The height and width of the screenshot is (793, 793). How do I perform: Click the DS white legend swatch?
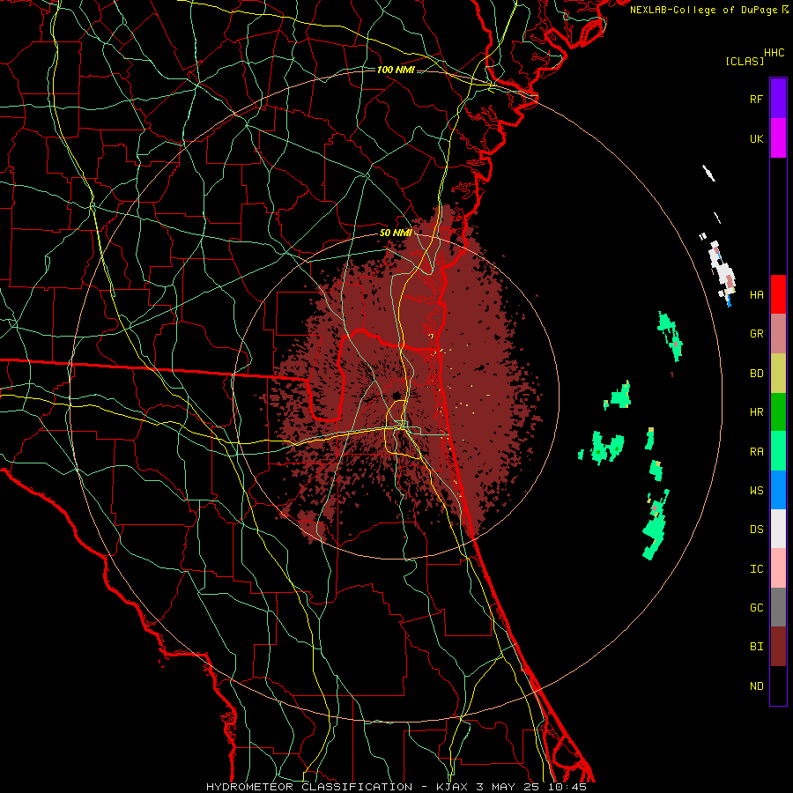pyautogui.click(x=778, y=529)
